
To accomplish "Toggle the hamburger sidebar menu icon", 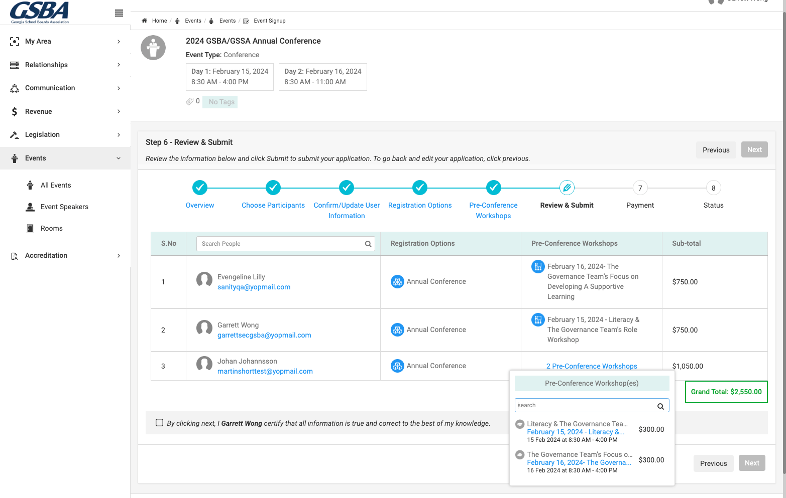I will (119, 13).
